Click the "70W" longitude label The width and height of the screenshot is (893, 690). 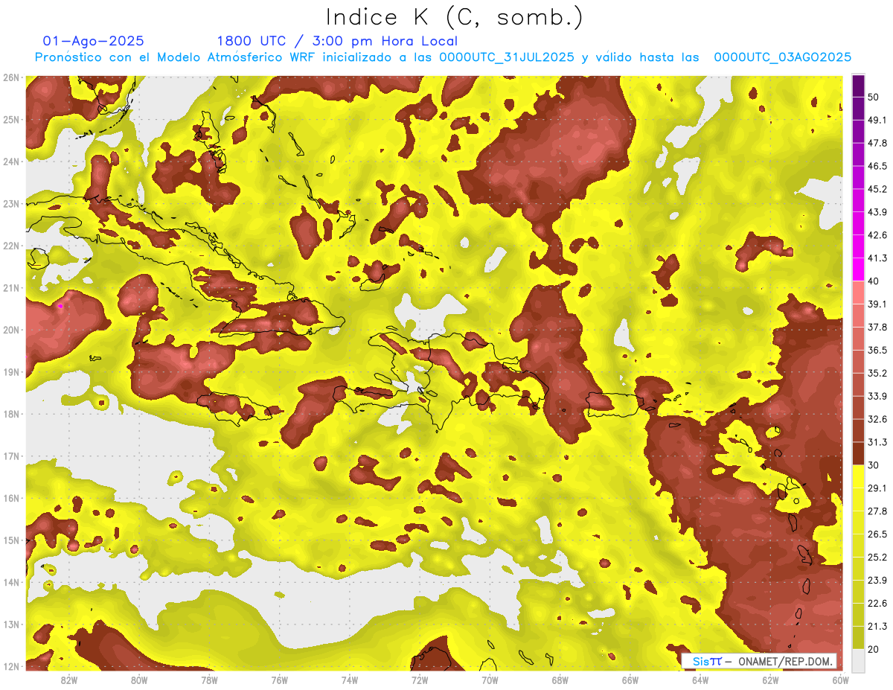pyautogui.click(x=490, y=680)
